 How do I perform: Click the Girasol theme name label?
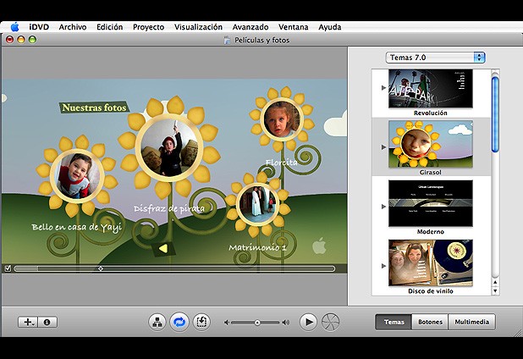pyautogui.click(x=430, y=173)
